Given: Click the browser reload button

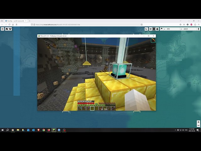Looking at the screenshot, I should (9, 25).
